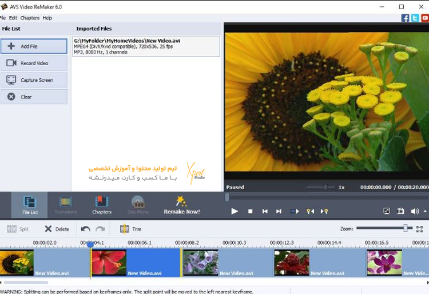Image resolution: width=429 pixels, height=294 pixels.
Task: Click Remake Now! to start processing
Action: click(182, 205)
